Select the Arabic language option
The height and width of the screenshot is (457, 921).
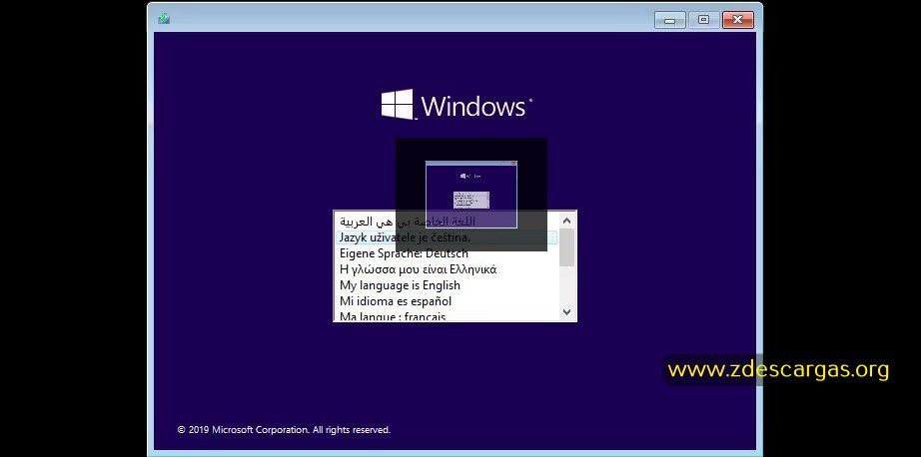coord(447,222)
